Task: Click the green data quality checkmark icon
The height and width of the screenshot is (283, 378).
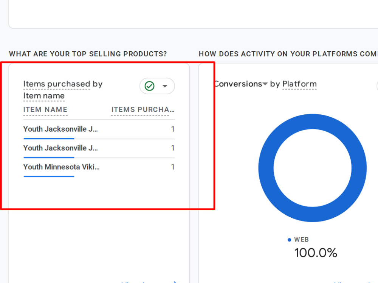Action: (149, 86)
